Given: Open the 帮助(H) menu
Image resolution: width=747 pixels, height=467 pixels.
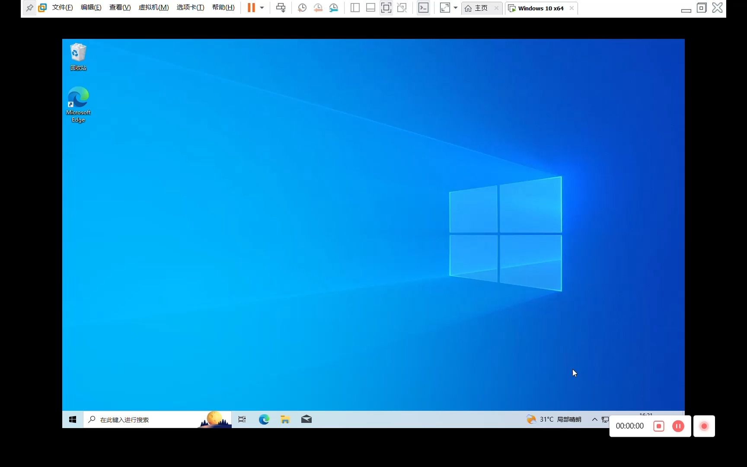Looking at the screenshot, I should coord(223,8).
